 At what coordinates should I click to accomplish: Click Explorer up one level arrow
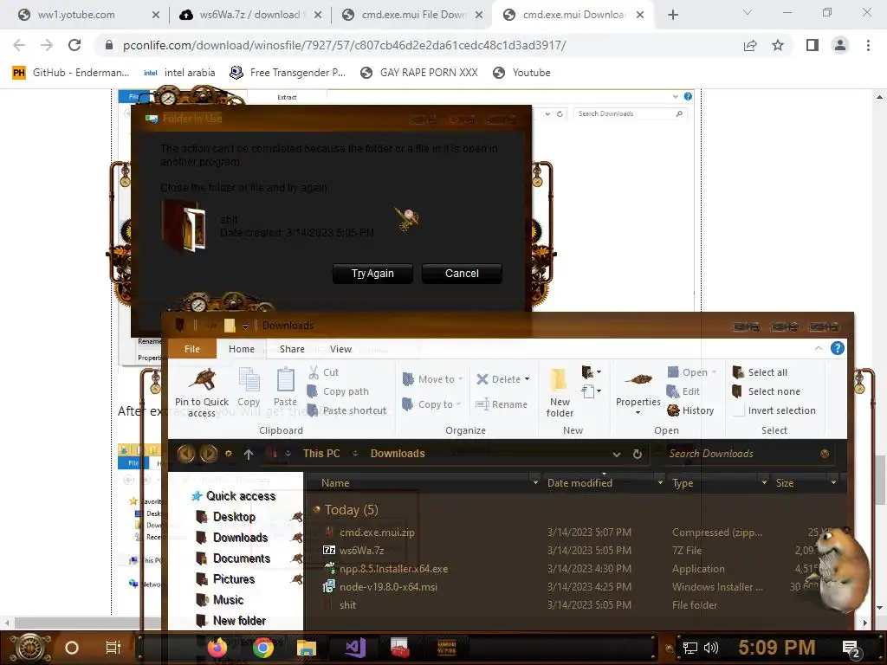coord(249,454)
